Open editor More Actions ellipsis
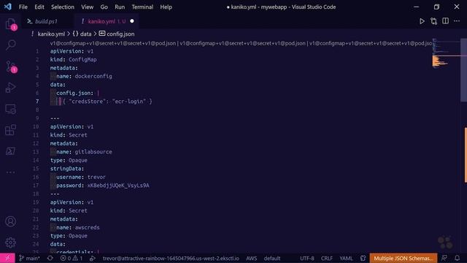The width and height of the screenshot is (467, 263). tap(457, 21)
